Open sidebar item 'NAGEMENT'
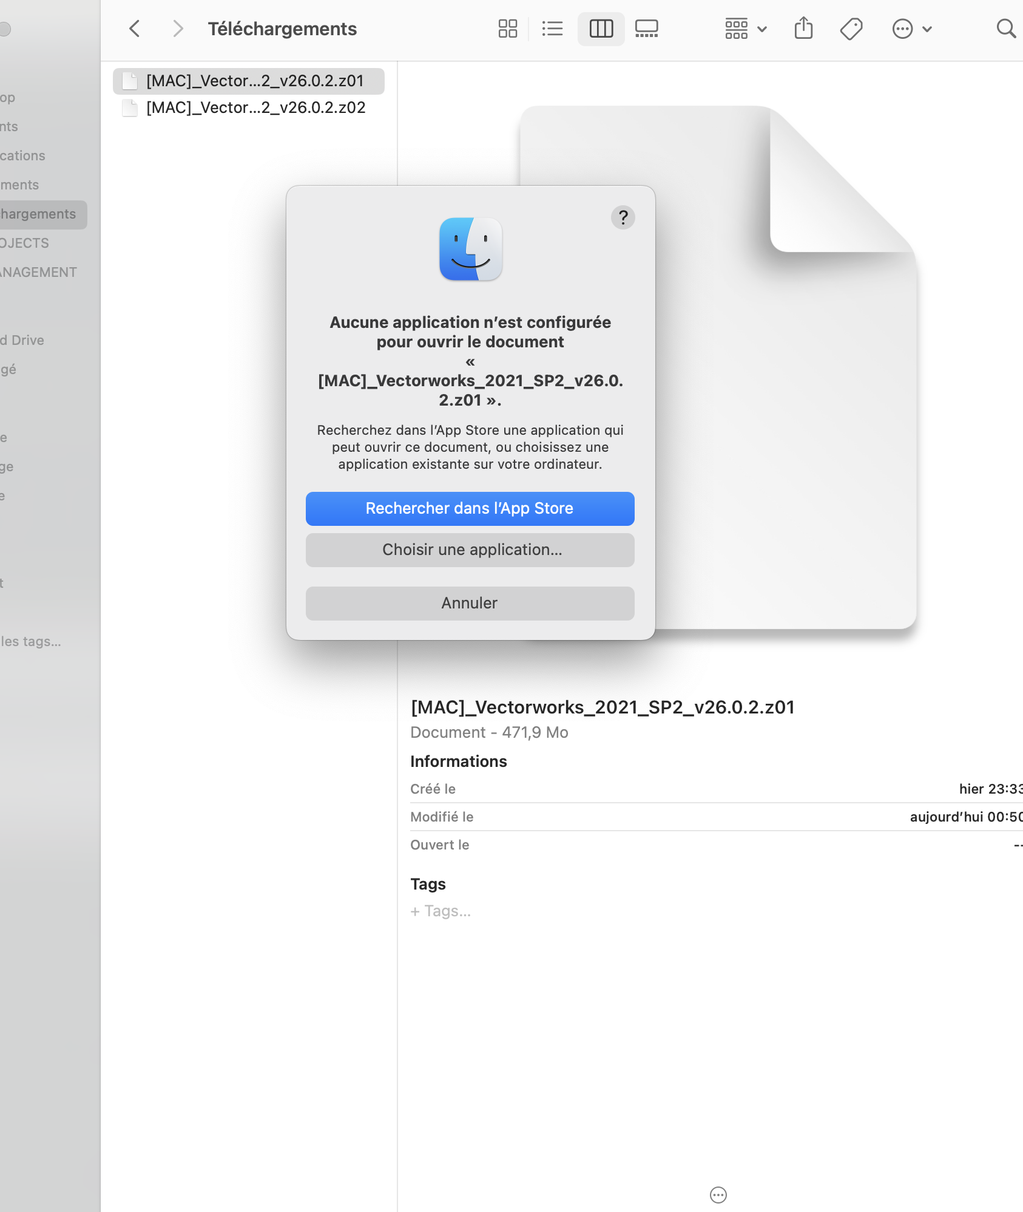Screen dimensions: 1023x1212 click(x=38, y=272)
